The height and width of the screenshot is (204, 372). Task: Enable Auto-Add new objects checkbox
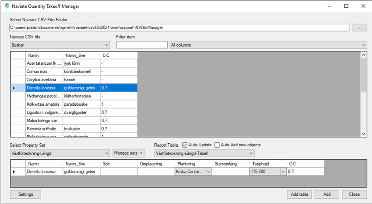217,145
